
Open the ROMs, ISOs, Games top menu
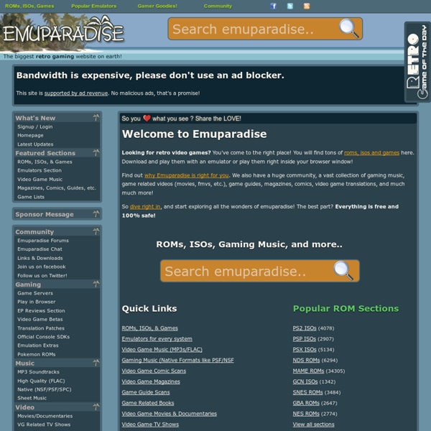[x=29, y=6]
